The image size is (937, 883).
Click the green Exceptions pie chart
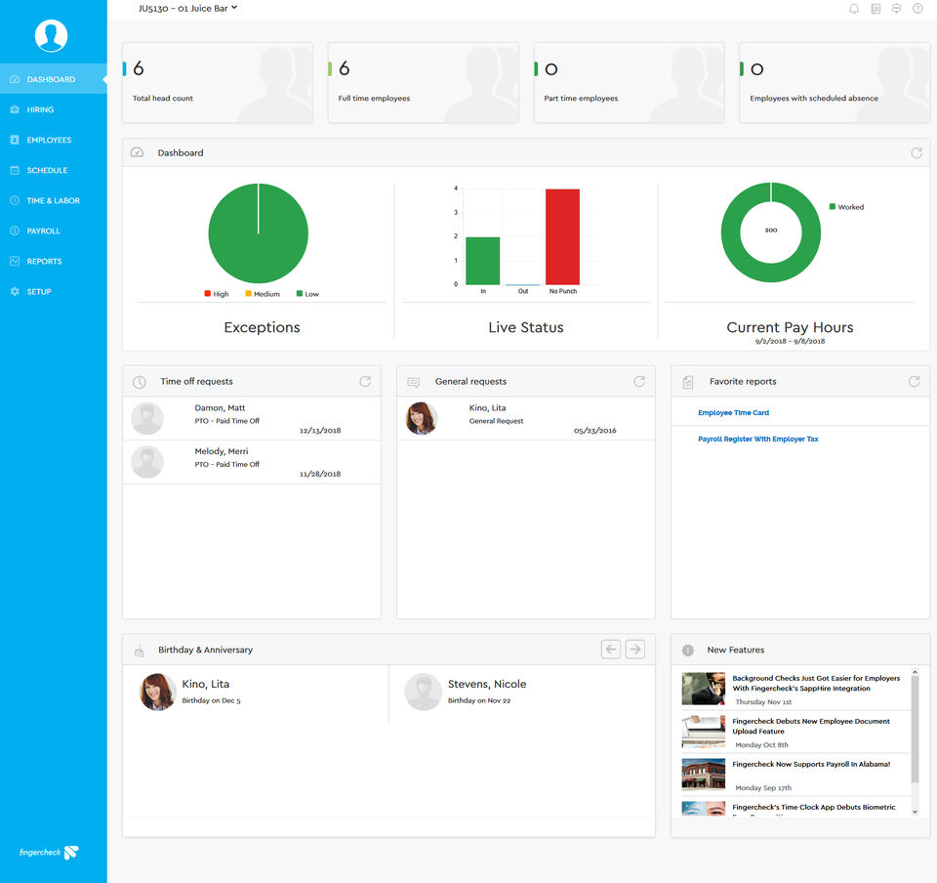pyautogui.click(x=258, y=233)
